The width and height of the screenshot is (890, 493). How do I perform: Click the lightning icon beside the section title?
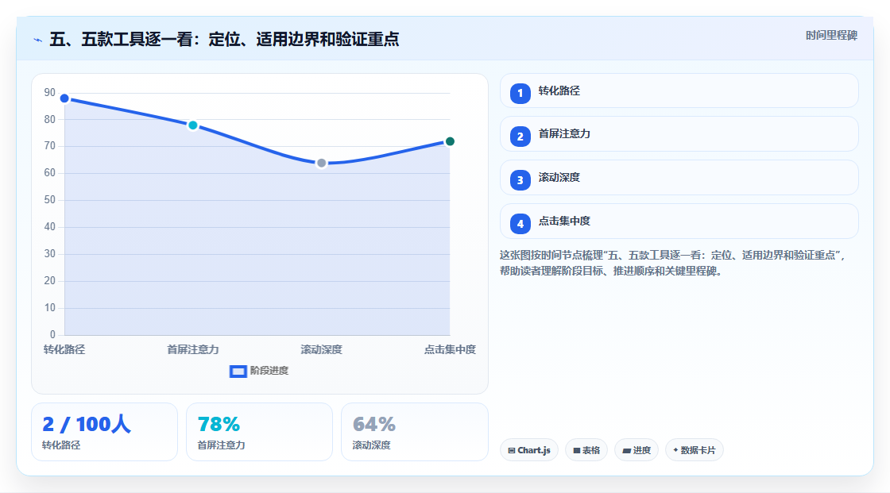click(x=38, y=40)
